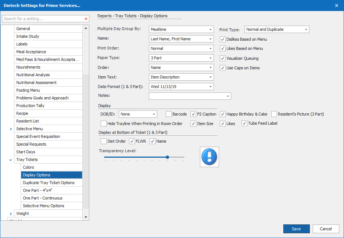Enable Diet Order at ticket bottom
Viewport: 344px width, 238px height.
(x=104, y=141)
